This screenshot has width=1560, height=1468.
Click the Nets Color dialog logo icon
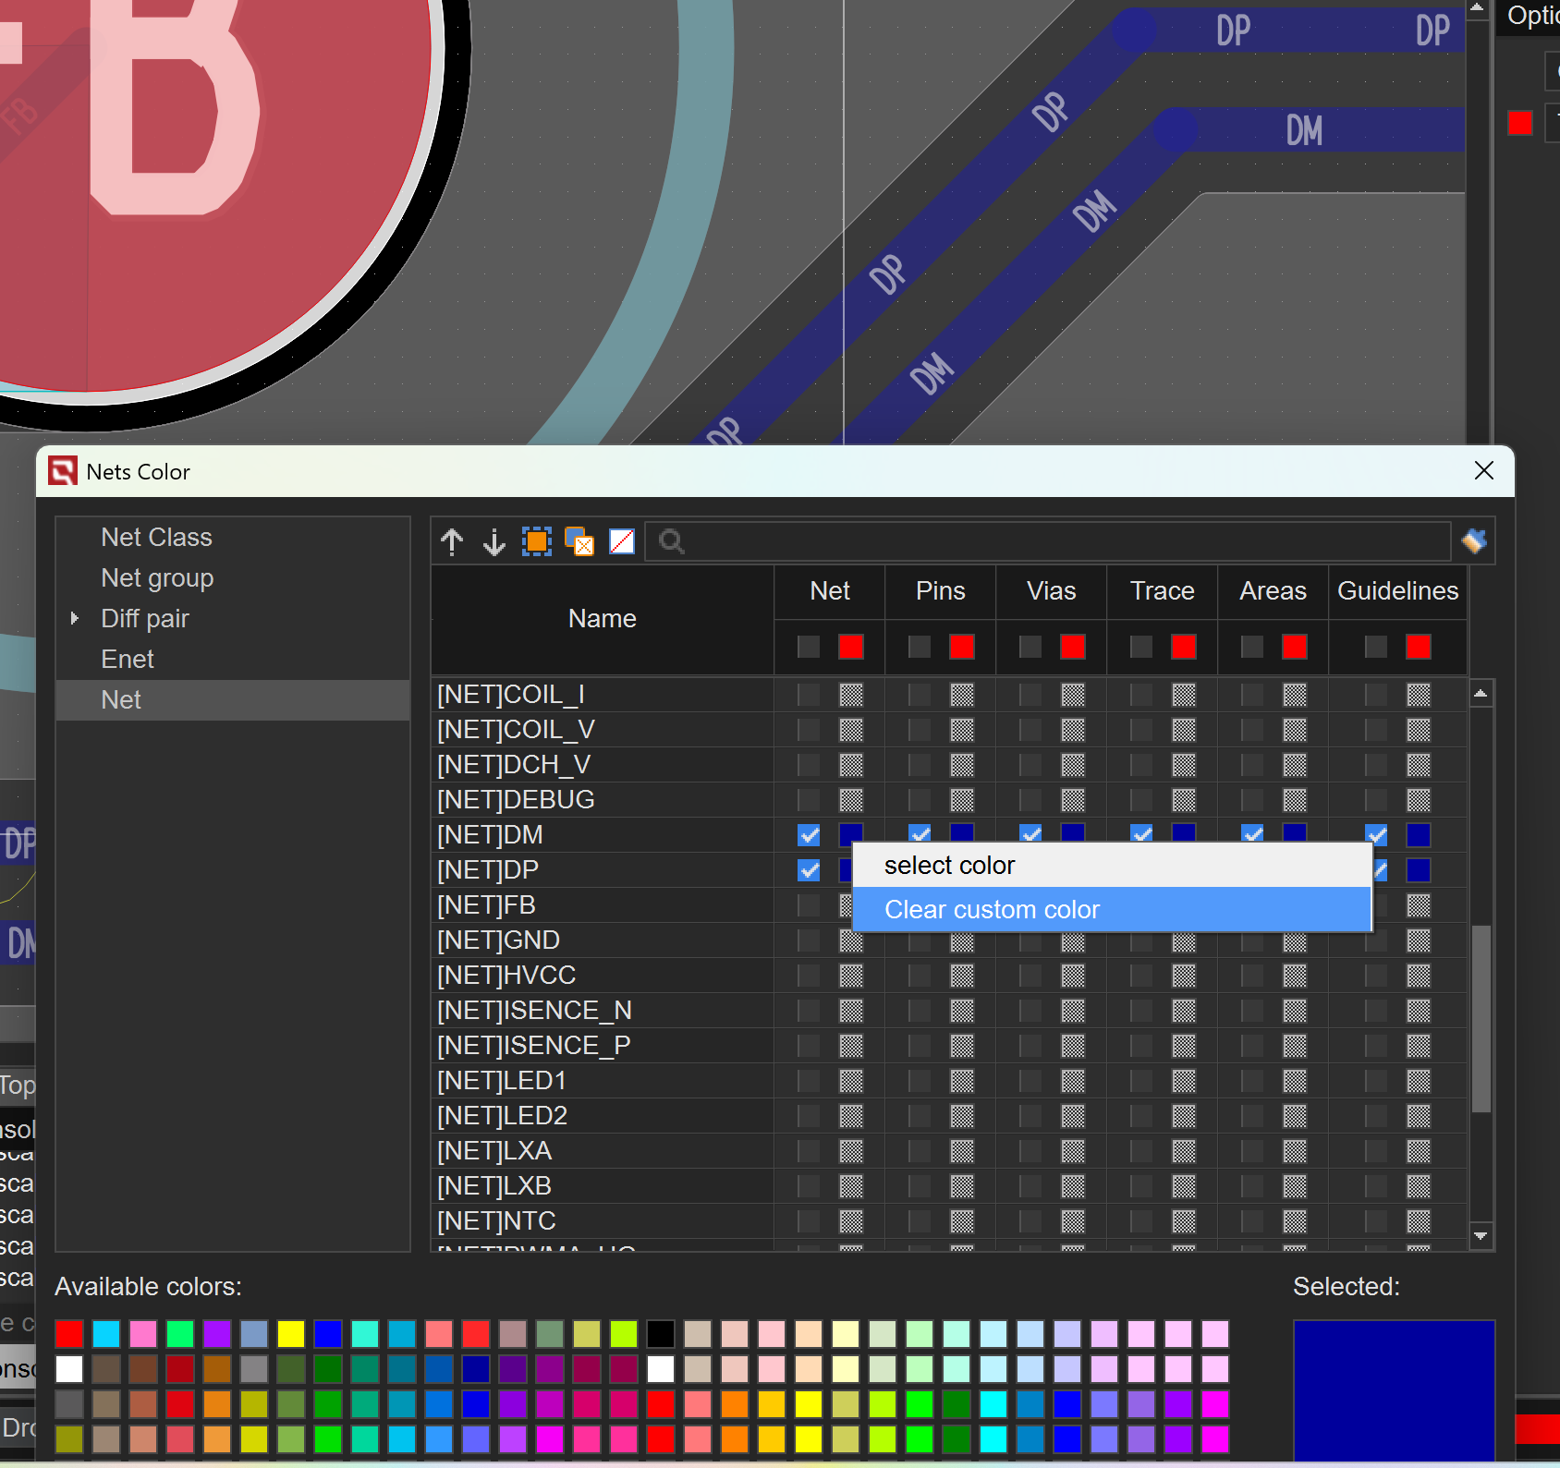(x=63, y=471)
